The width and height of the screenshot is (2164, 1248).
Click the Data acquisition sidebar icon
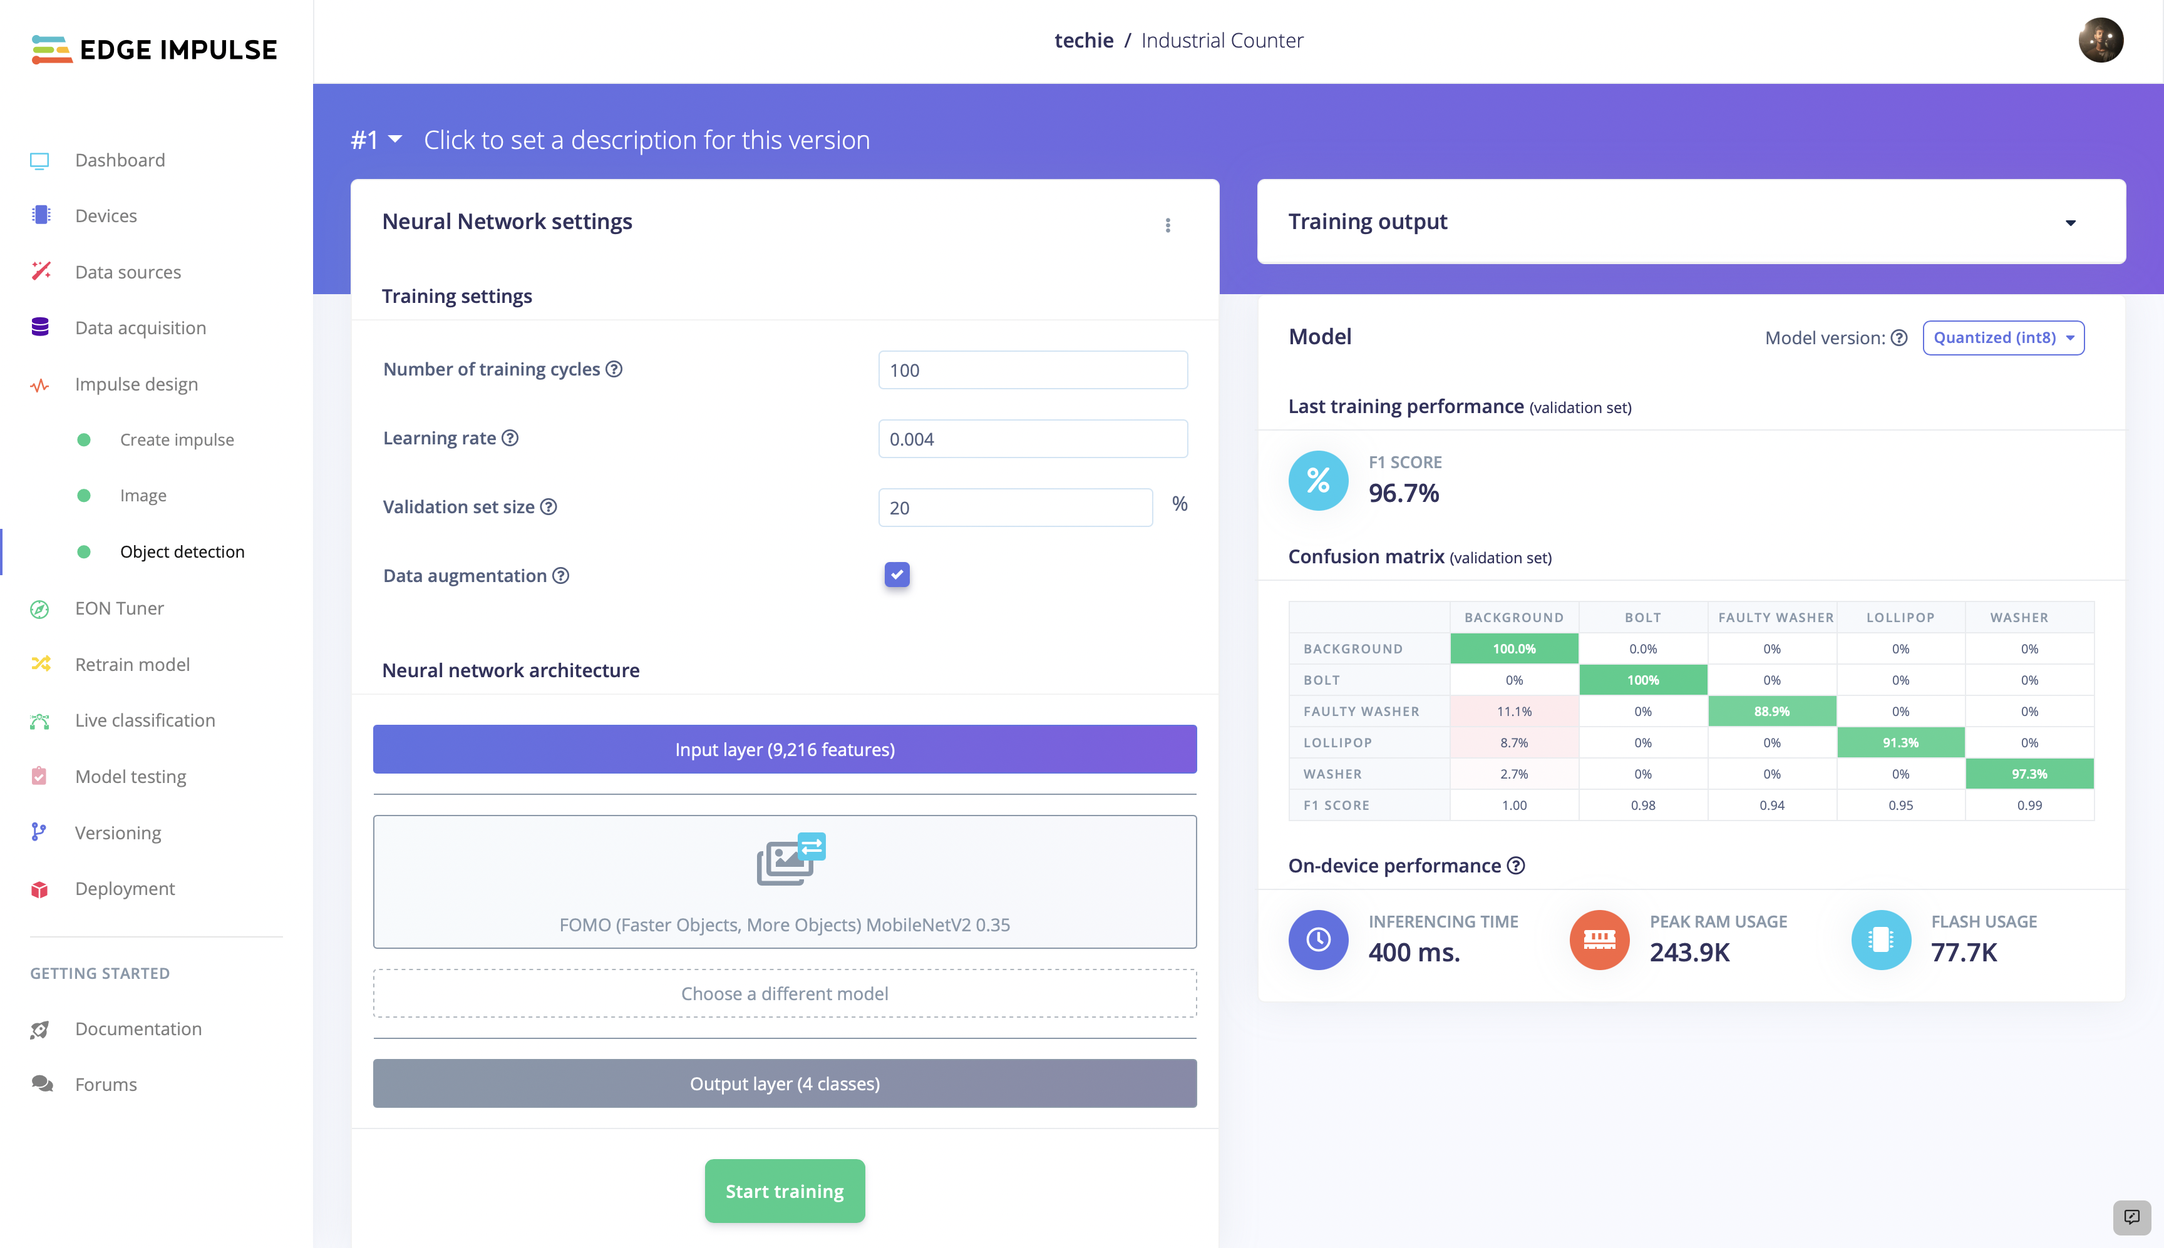[40, 327]
